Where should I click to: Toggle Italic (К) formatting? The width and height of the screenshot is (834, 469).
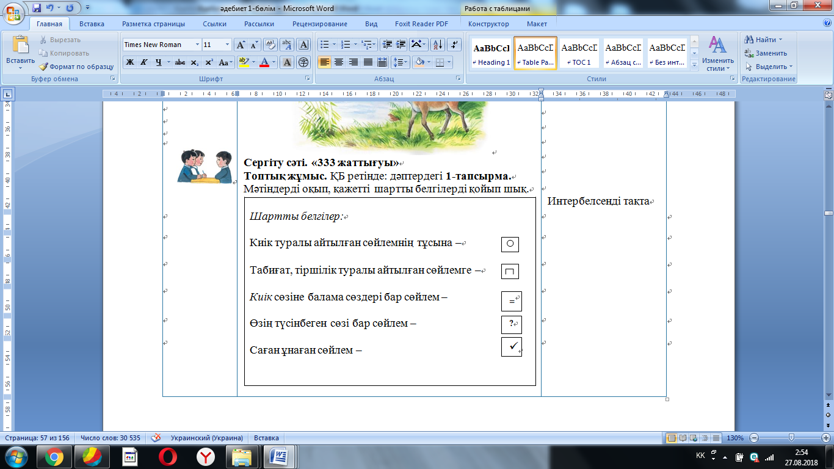tap(144, 62)
